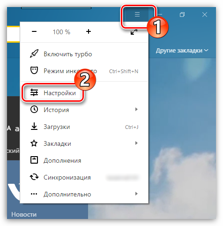
Task: Expand the История submenu arrow
Action: (x=136, y=109)
